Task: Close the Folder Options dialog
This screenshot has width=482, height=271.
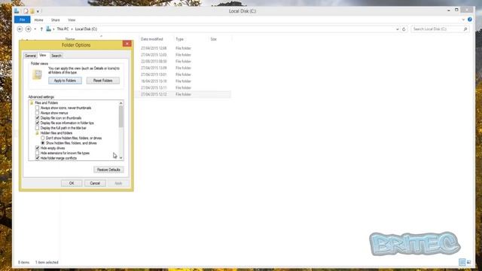Action: coord(127,44)
